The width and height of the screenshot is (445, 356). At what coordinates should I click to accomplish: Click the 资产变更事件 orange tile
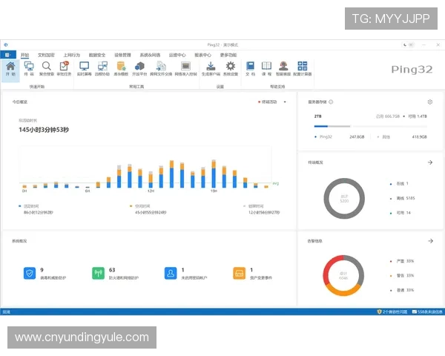click(x=239, y=274)
